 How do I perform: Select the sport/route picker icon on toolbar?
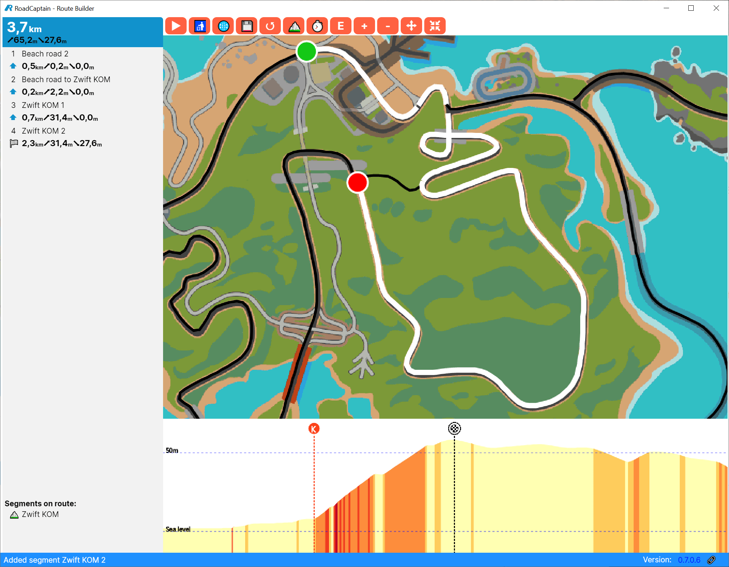coord(199,25)
